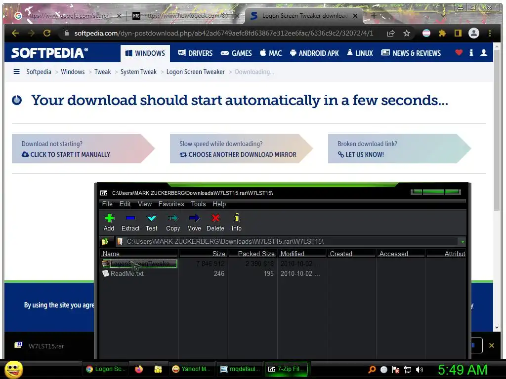The width and height of the screenshot is (506, 379).
Task: Click the Info icon in 7-Zip toolbar
Action: [x=237, y=218]
